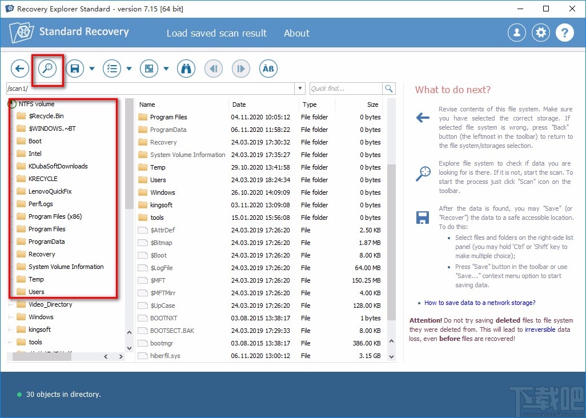Select kingsoft folder icon in file list

click(x=142, y=205)
